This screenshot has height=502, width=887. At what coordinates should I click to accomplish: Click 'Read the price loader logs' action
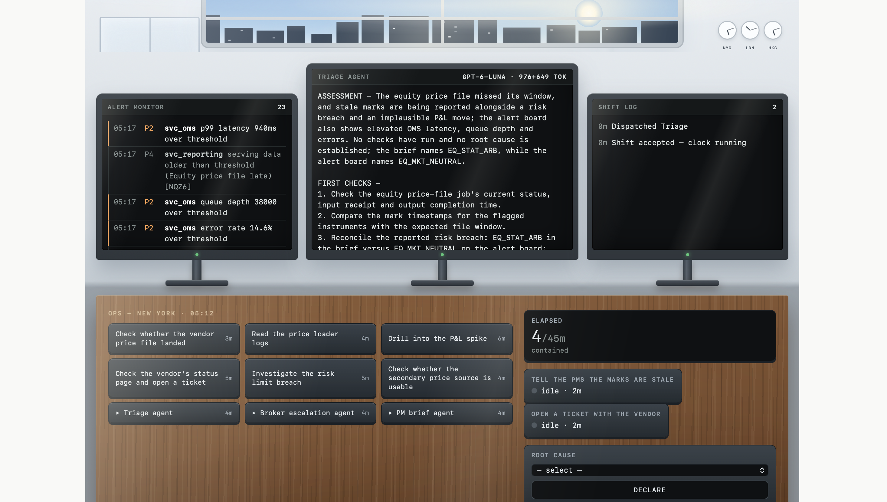[310, 339]
